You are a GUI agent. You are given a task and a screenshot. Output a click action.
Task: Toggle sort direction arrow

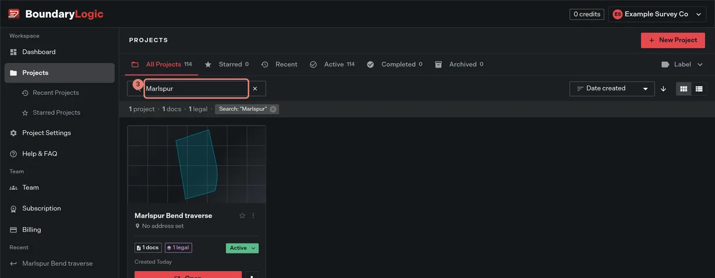click(x=664, y=89)
